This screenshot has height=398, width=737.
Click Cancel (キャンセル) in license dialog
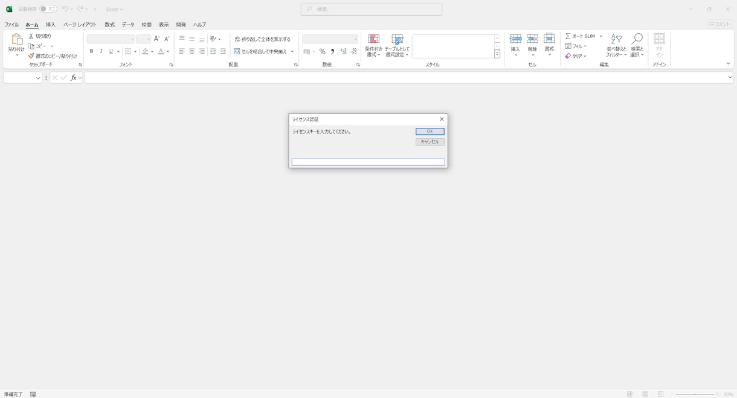coord(430,142)
